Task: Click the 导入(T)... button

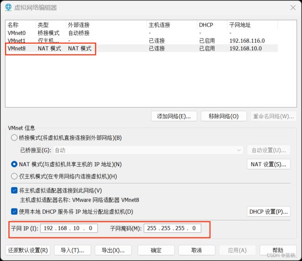Action: click(x=69, y=250)
